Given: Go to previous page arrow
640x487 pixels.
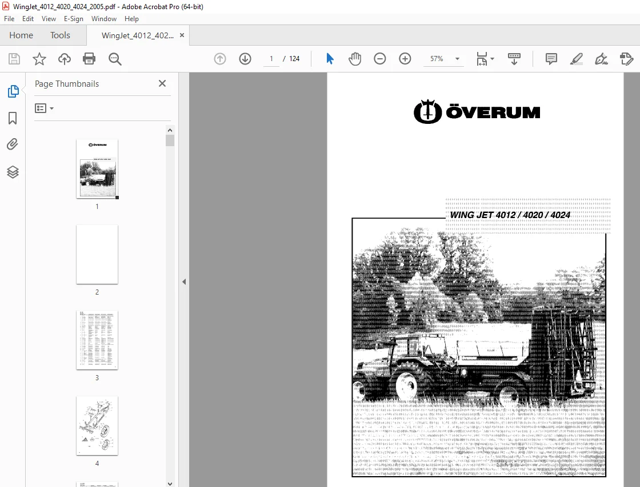Looking at the screenshot, I should click(220, 59).
